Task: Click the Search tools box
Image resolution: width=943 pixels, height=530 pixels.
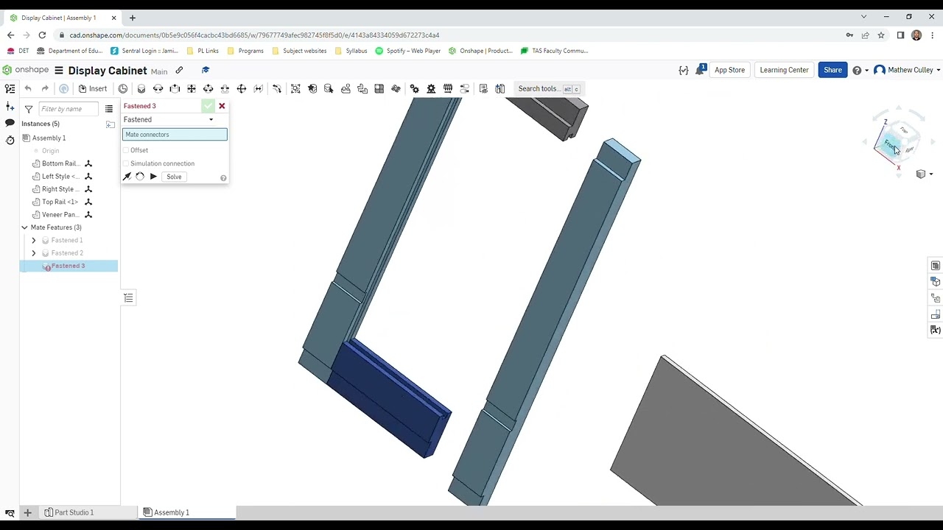Action: [550, 88]
